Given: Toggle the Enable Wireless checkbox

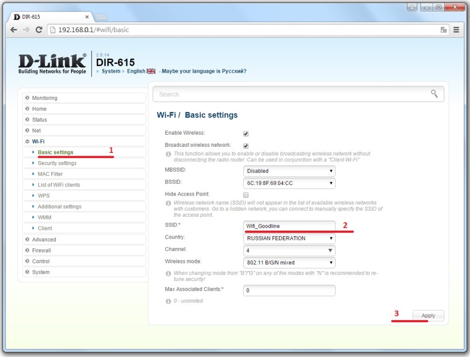Looking at the screenshot, I should pos(246,133).
